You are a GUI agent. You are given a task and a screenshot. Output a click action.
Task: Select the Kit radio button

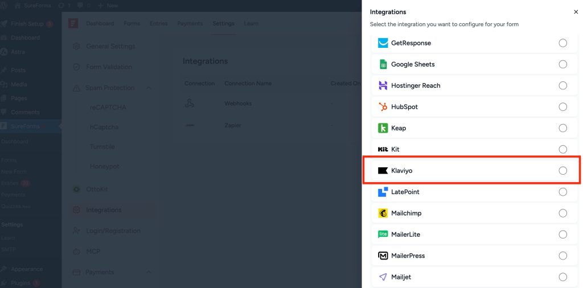coord(563,149)
